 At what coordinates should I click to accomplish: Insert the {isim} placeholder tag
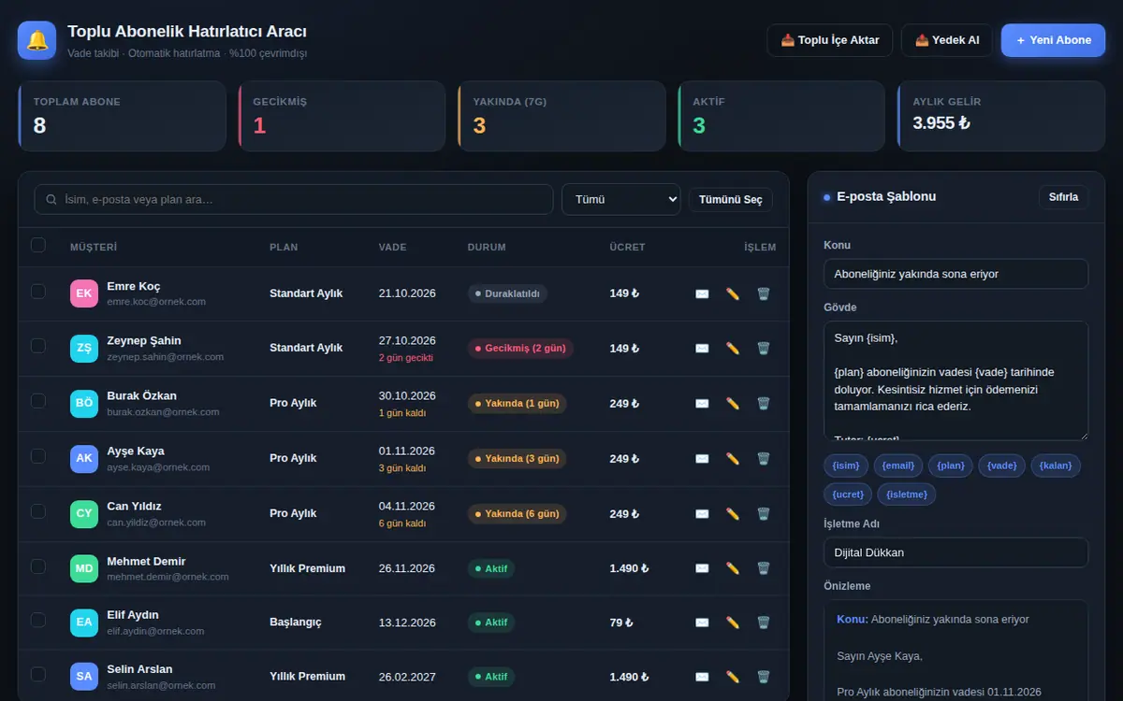(x=846, y=465)
